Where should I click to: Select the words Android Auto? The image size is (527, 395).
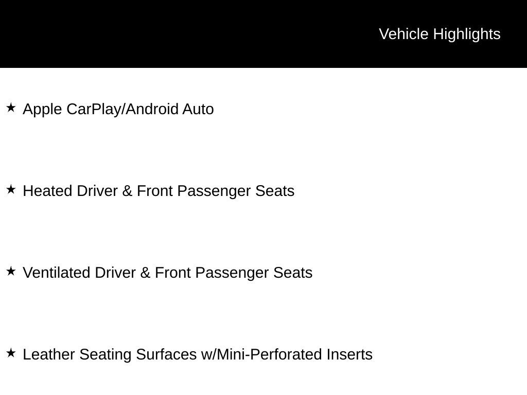pyautogui.click(x=170, y=109)
